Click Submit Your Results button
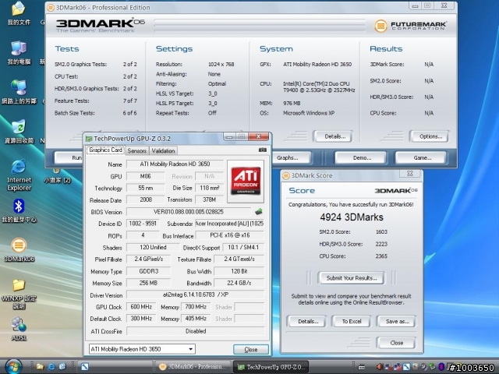Viewport: 499px width, 374px height. [x=352, y=278]
